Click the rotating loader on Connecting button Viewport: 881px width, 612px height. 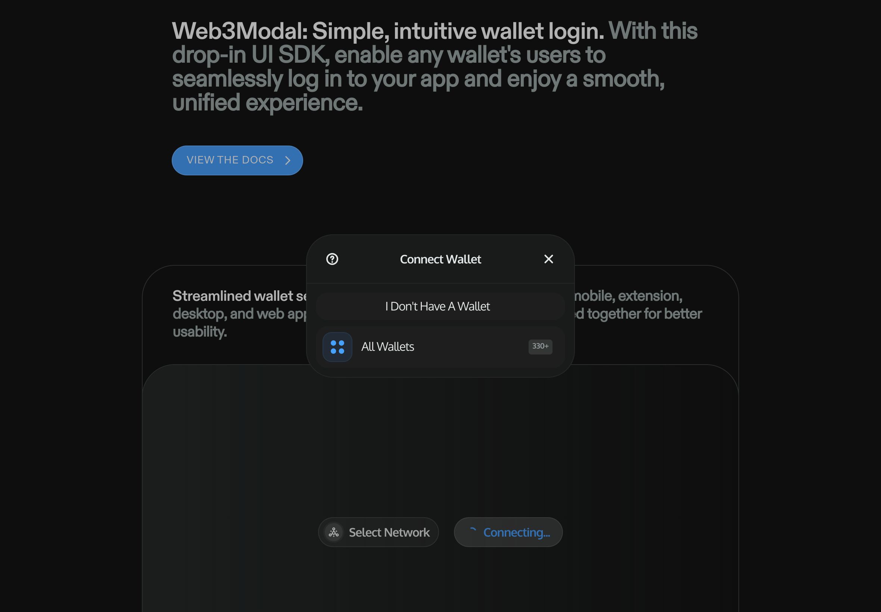coord(473,532)
